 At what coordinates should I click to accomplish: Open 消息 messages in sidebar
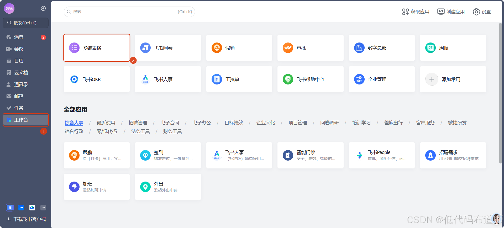[x=26, y=37]
